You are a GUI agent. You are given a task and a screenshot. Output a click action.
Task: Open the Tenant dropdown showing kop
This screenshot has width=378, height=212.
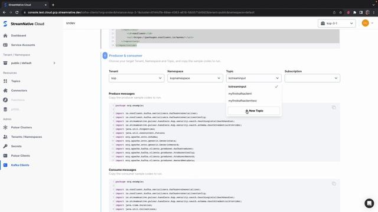click(x=136, y=78)
